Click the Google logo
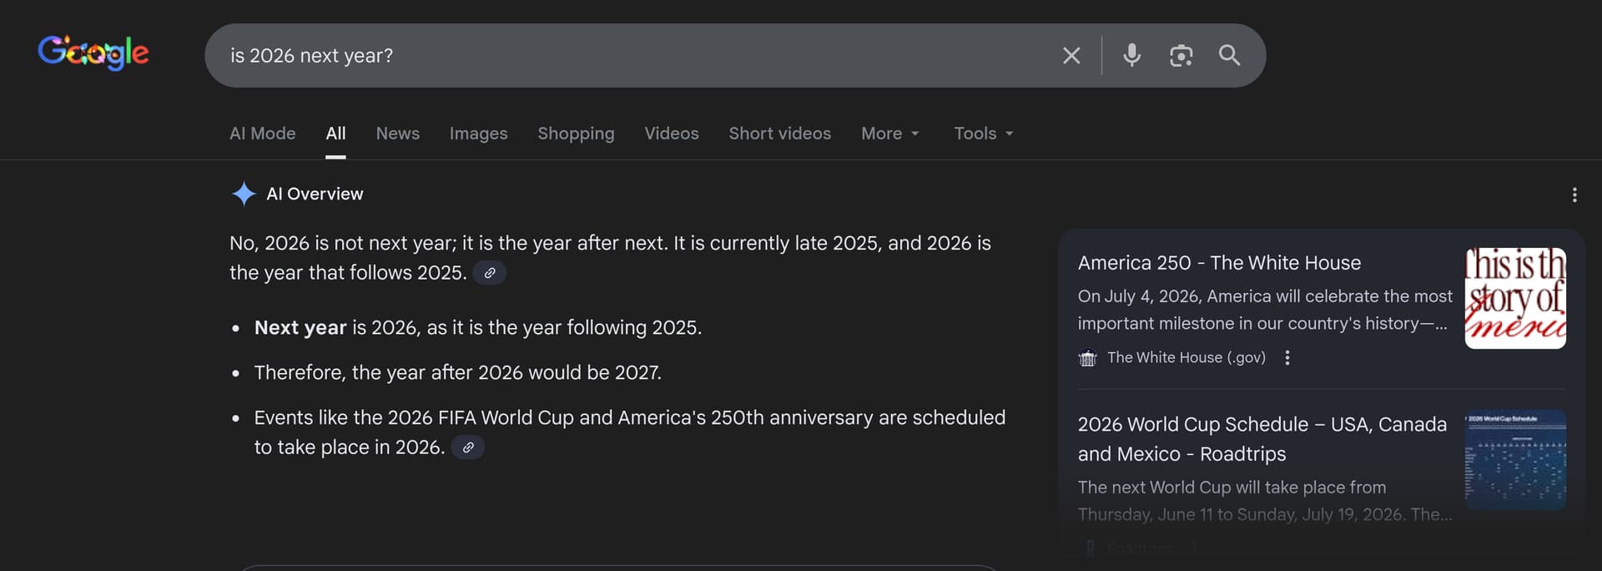This screenshot has width=1602, height=571. pos(93,53)
